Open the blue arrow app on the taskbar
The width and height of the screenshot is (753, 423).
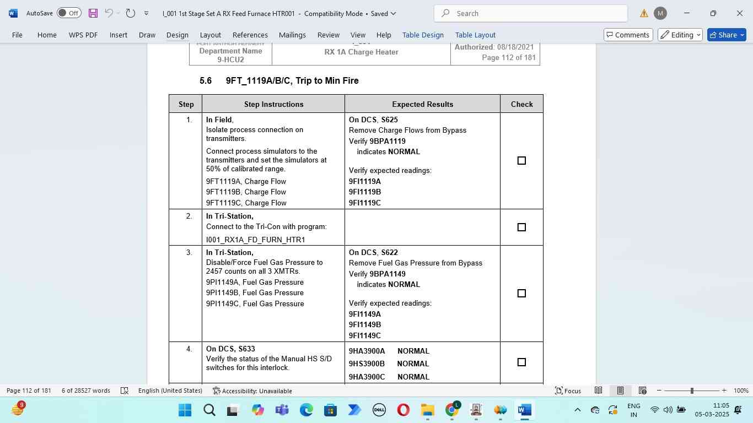pos(354,410)
